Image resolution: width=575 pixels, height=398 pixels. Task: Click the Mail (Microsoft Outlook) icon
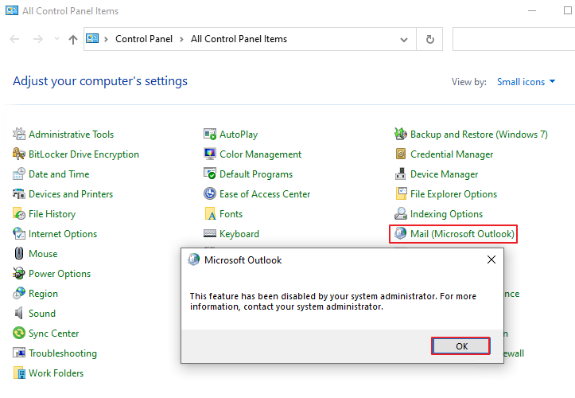tap(401, 233)
